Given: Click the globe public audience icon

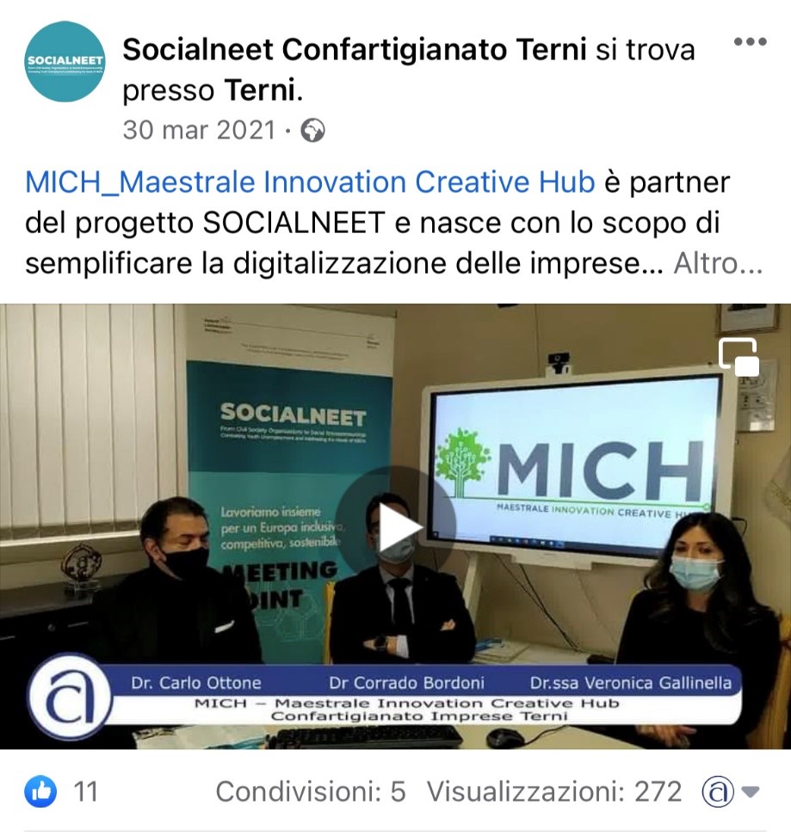Looking at the screenshot, I should [x=312, y=131].
